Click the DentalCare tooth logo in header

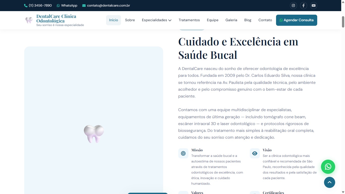tap(29, 20)
